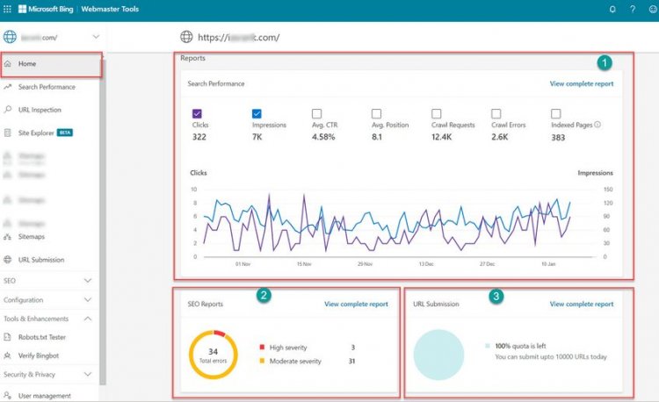Click the 15 Nov date label on chart
Image resolution: width=659 pixels, height=402 pixels.
(304, 264)
